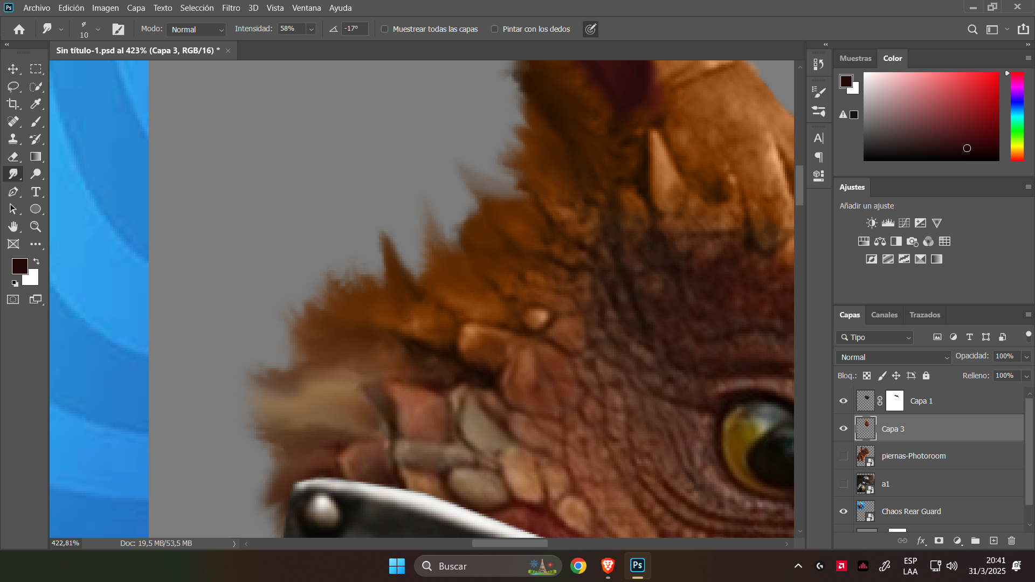Create a new layer icon

point(993,541)
